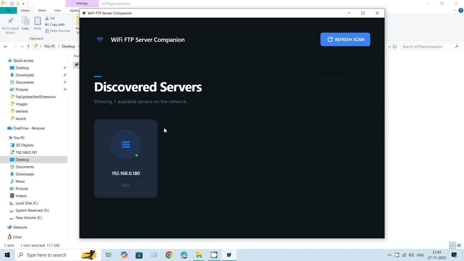Click the Explorer address refresh icon
The height and width of the screenshot is (261, 464).
click(x=394, y=46)
